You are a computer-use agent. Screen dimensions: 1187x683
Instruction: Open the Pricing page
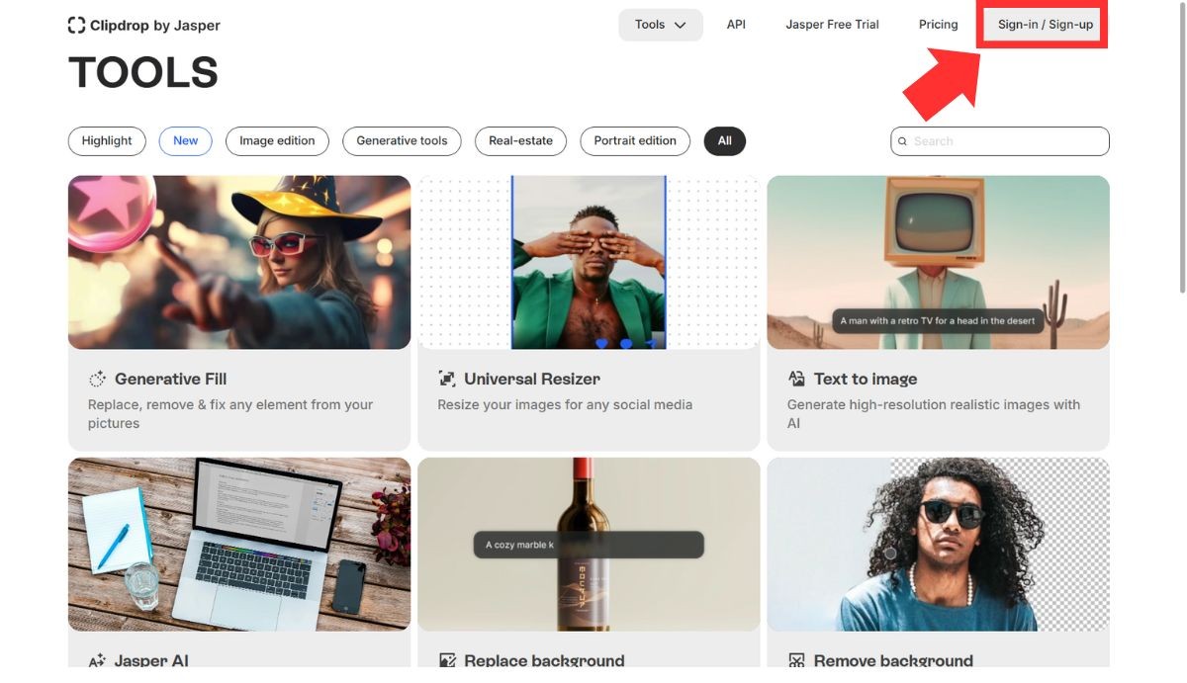pos(938,25)
